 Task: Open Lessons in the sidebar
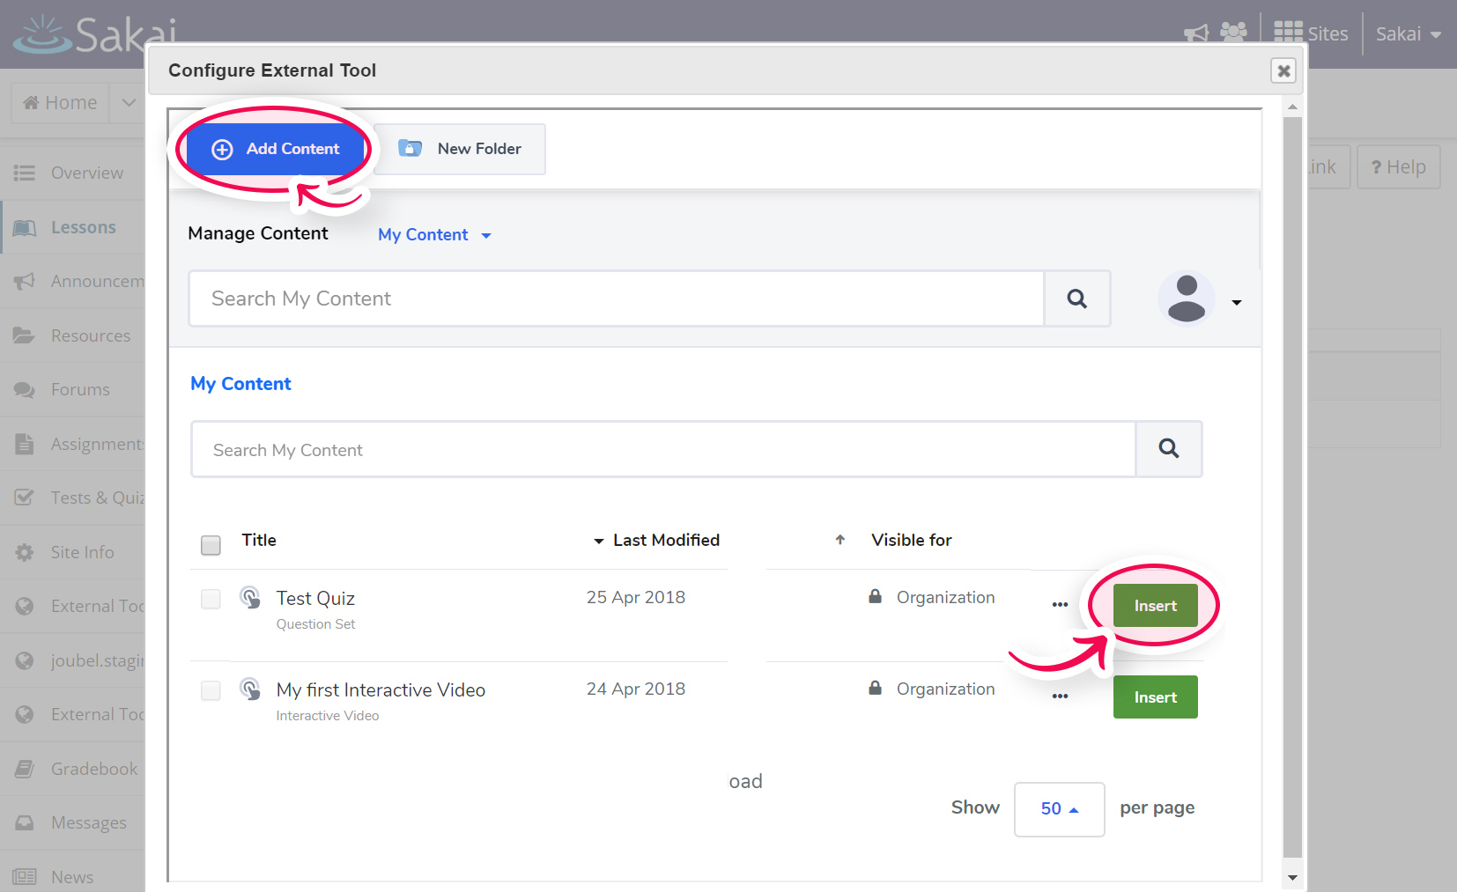point(72,227)
